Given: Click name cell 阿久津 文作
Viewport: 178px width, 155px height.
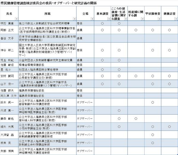Looking at the screenshot, I should tap(9, 96).
